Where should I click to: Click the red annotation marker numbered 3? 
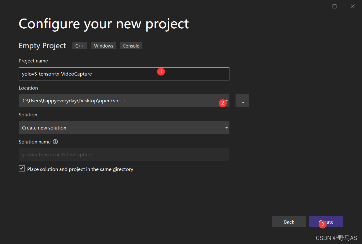tap(322, 225)
